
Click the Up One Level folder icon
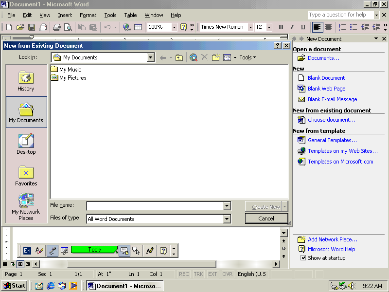(179, 57)
